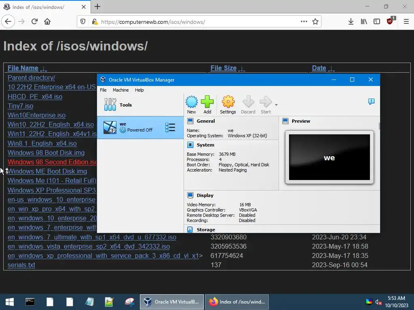
Task: Open the Help menu in VirtualBox
Action: pos(139,90)
